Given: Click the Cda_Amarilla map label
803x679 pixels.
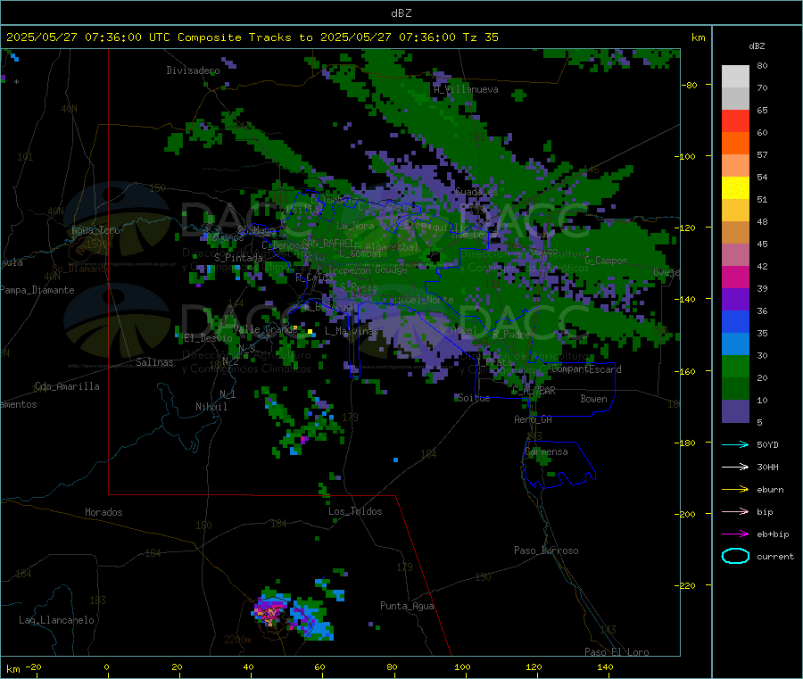Looking at the screenshot, I should (67, 386).
